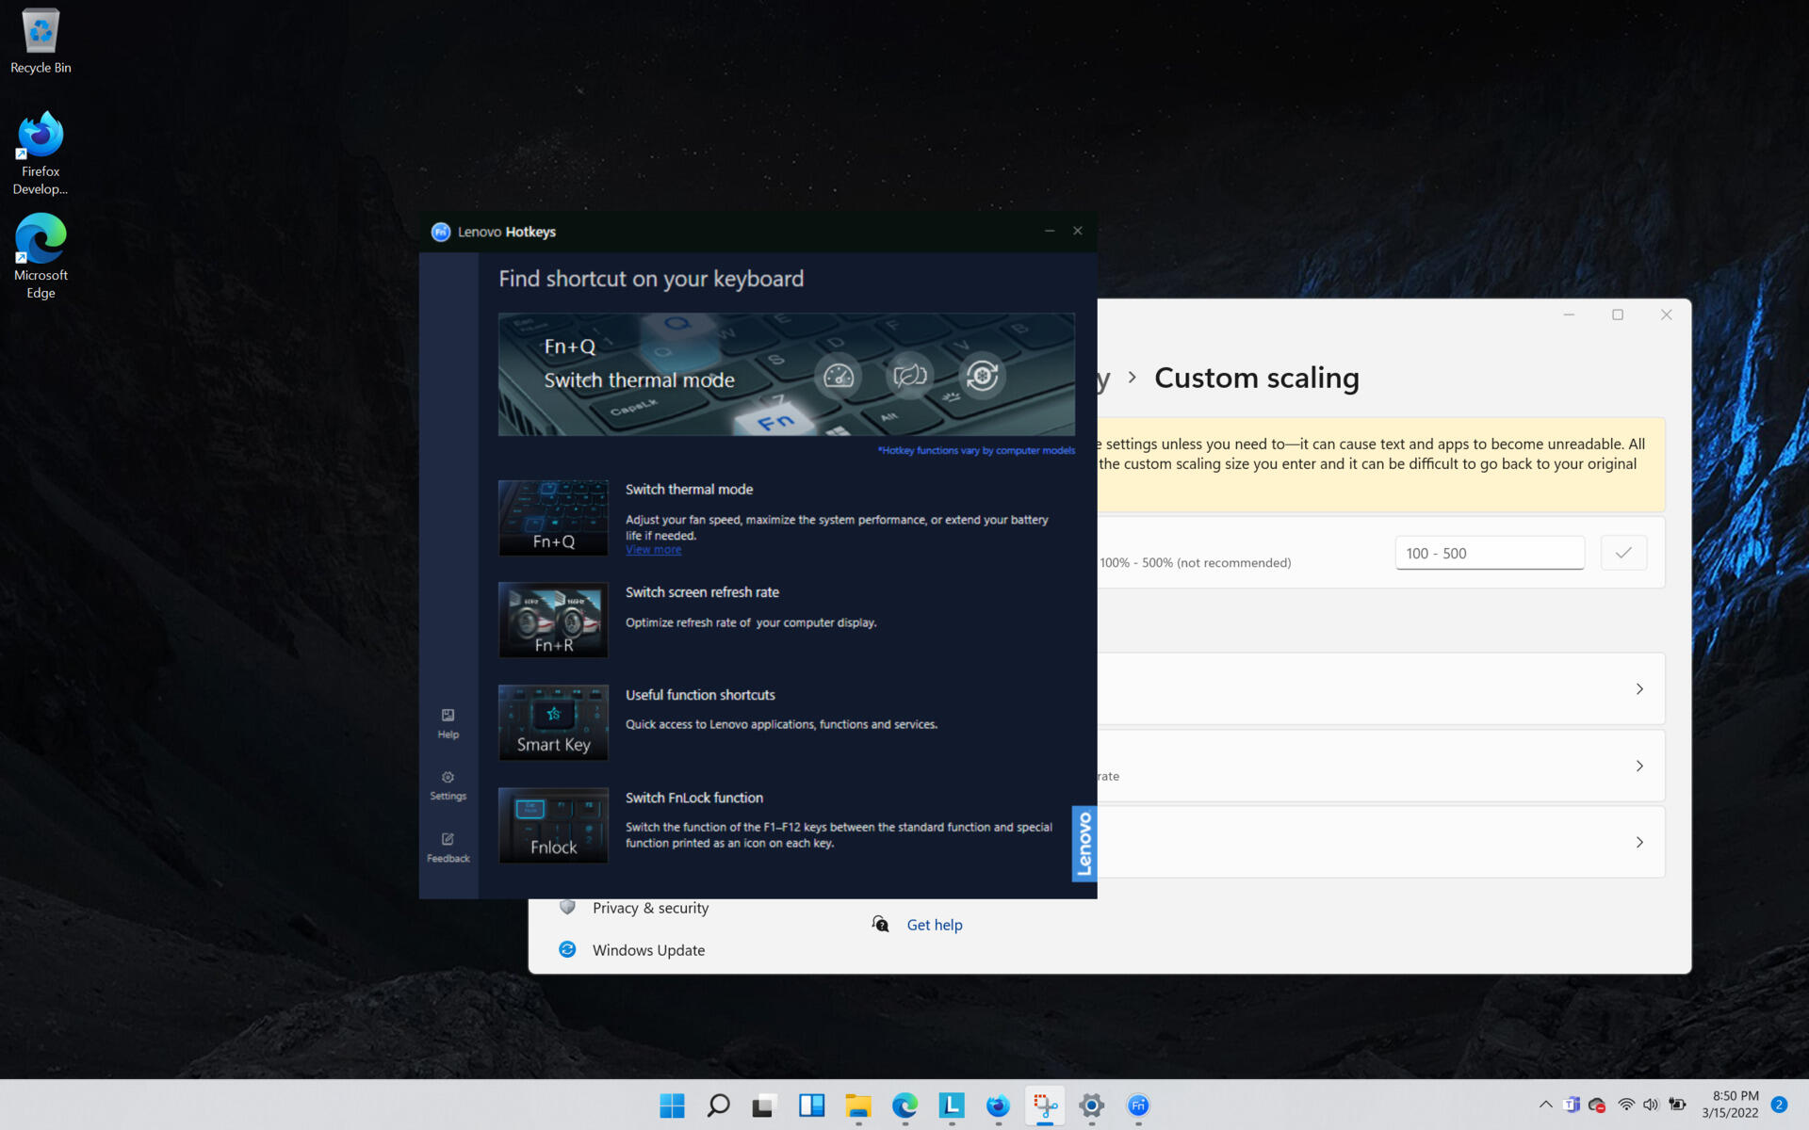Close the Settings window

1667,315
